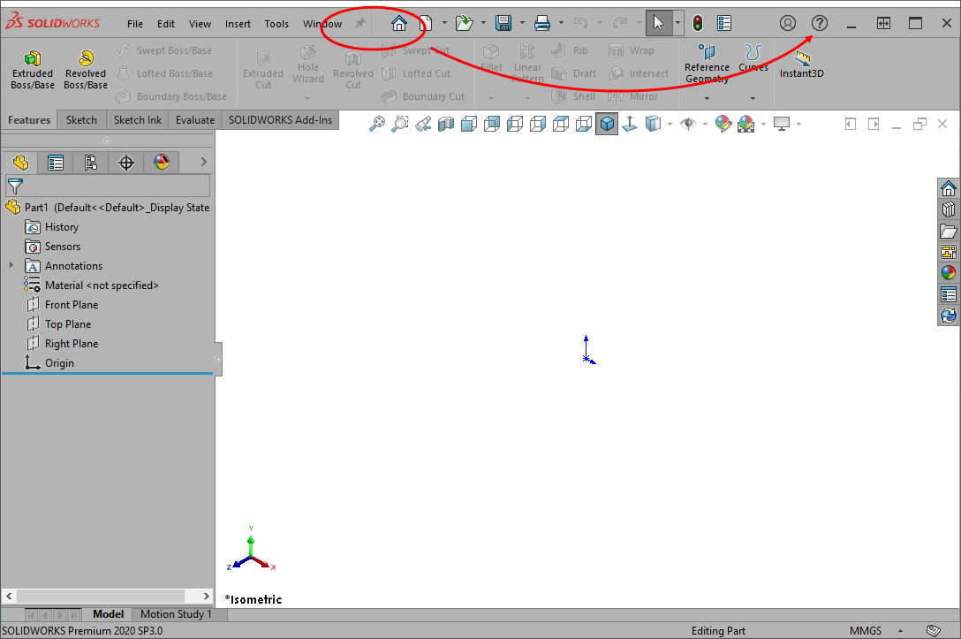This screenshot has width=961, height=639.
Task: Click the Home welcome icon in title bar
Action: pyautogui.click(x=399, y=23)
